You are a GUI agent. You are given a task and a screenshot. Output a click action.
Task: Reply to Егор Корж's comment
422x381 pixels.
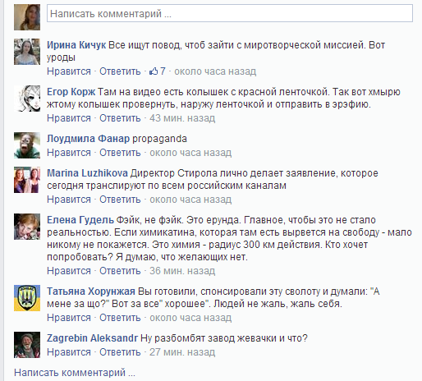120,118
